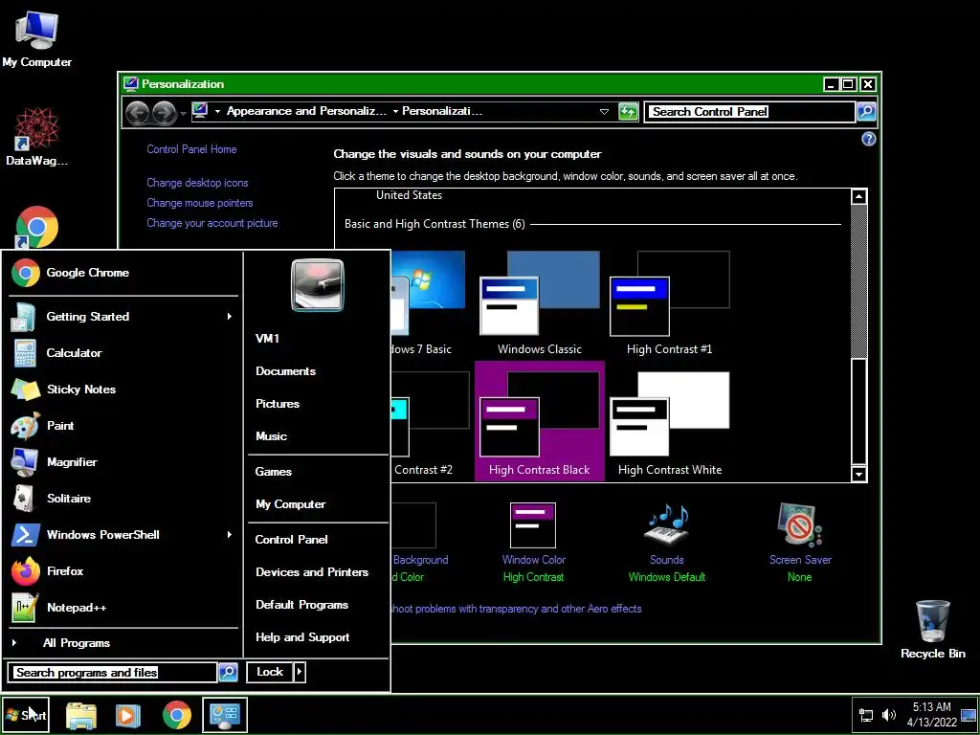Open Personalization help question mark icon

(x=869, y=140)
